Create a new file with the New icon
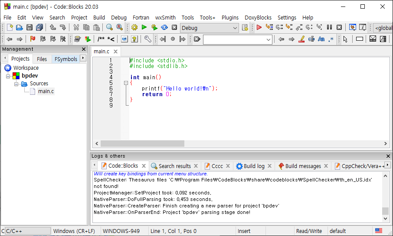The width and height of the screenshot is (393, 236). click(10, 27)
